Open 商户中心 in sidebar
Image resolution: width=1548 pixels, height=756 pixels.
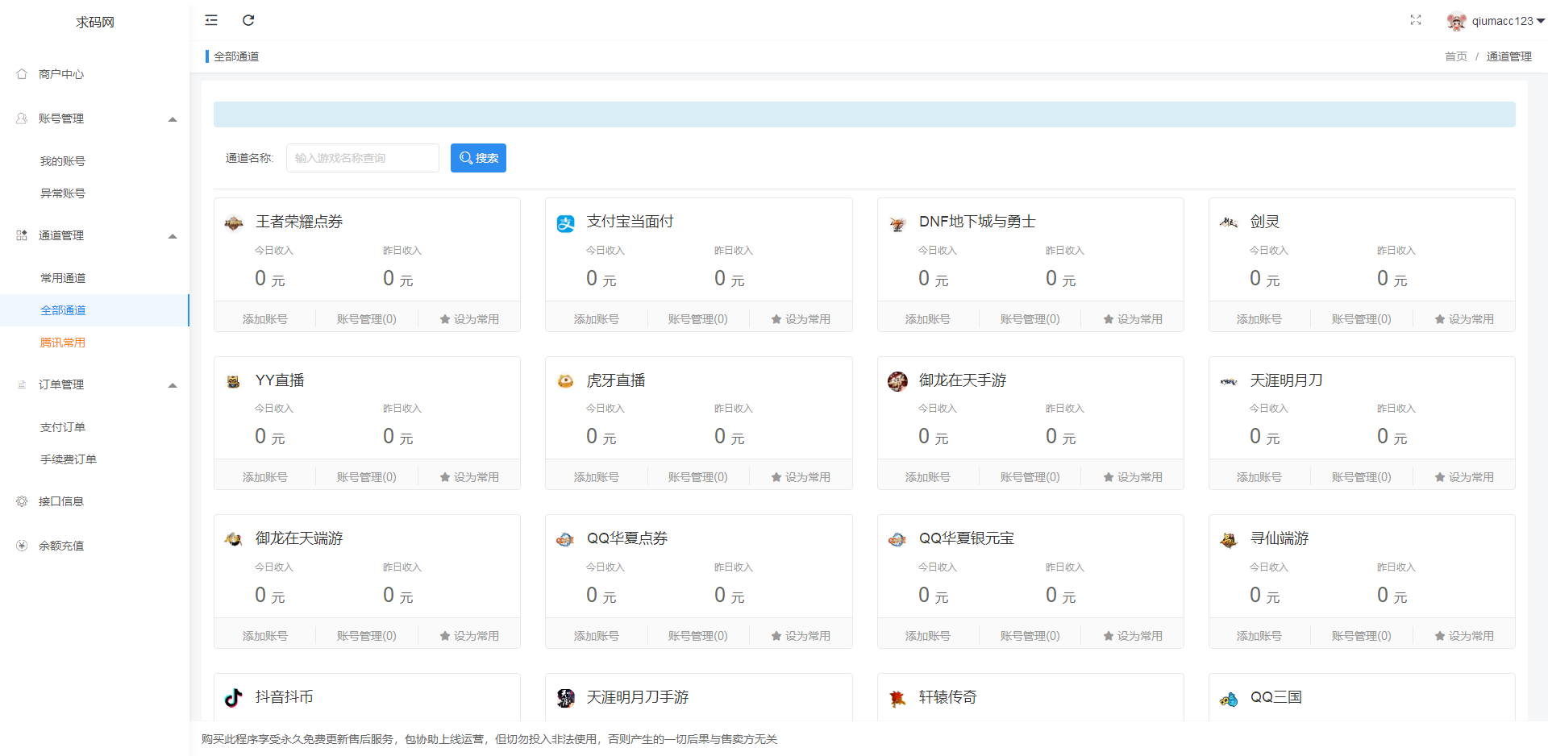[x=61, y=74]
